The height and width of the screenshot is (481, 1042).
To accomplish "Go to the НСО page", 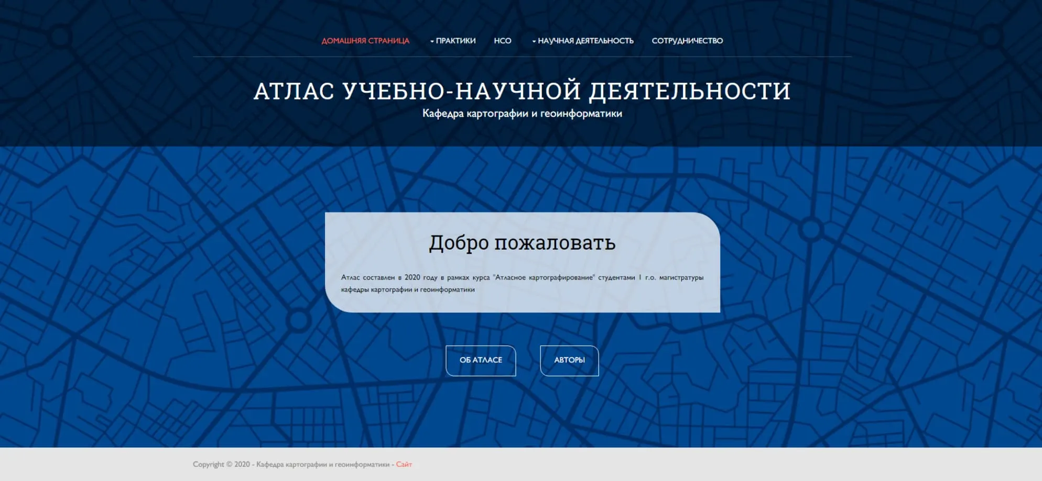I will (x=502, y=41).
